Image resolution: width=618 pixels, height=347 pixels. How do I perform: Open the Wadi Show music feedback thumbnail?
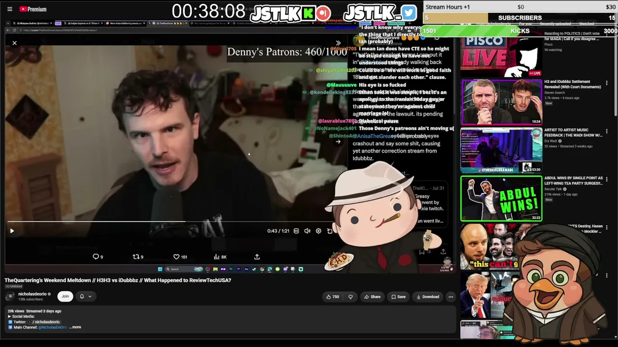[501, 150]
